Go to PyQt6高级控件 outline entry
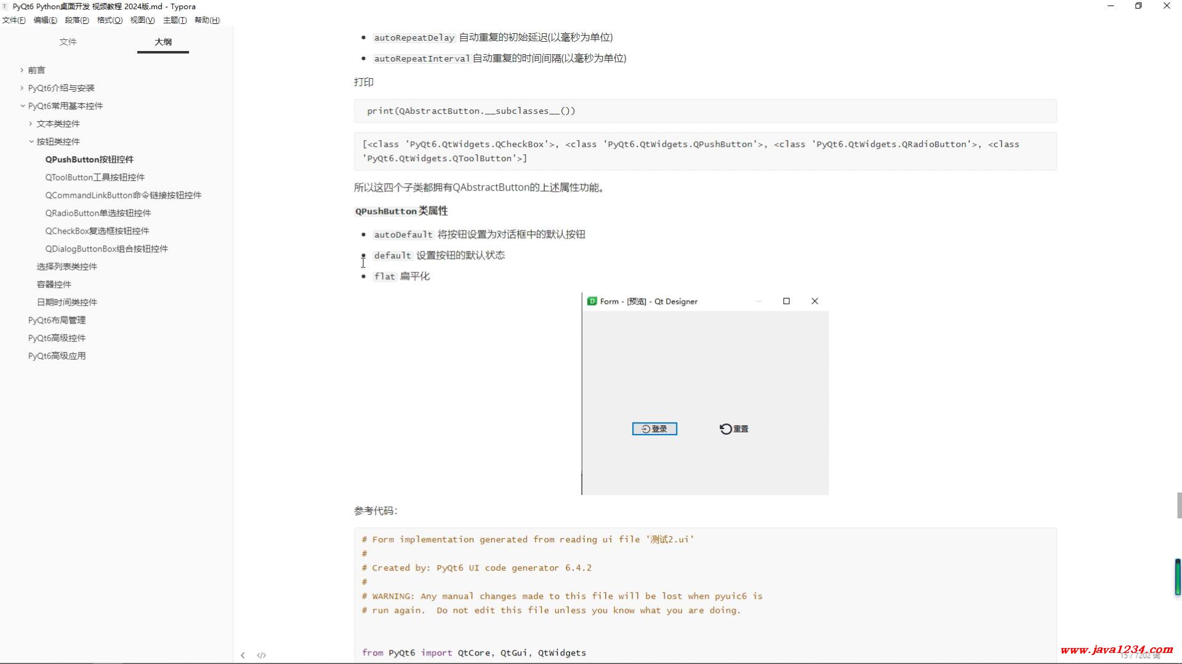The image size is (1182, 664). [57, 338]
